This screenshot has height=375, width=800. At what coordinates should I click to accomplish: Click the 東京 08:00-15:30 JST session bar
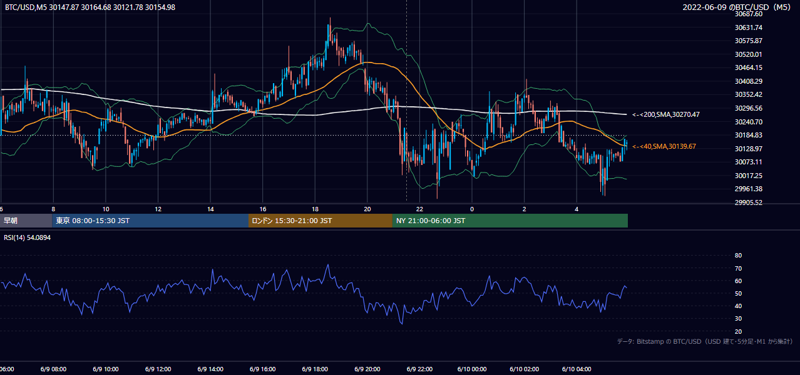point(150,221)
